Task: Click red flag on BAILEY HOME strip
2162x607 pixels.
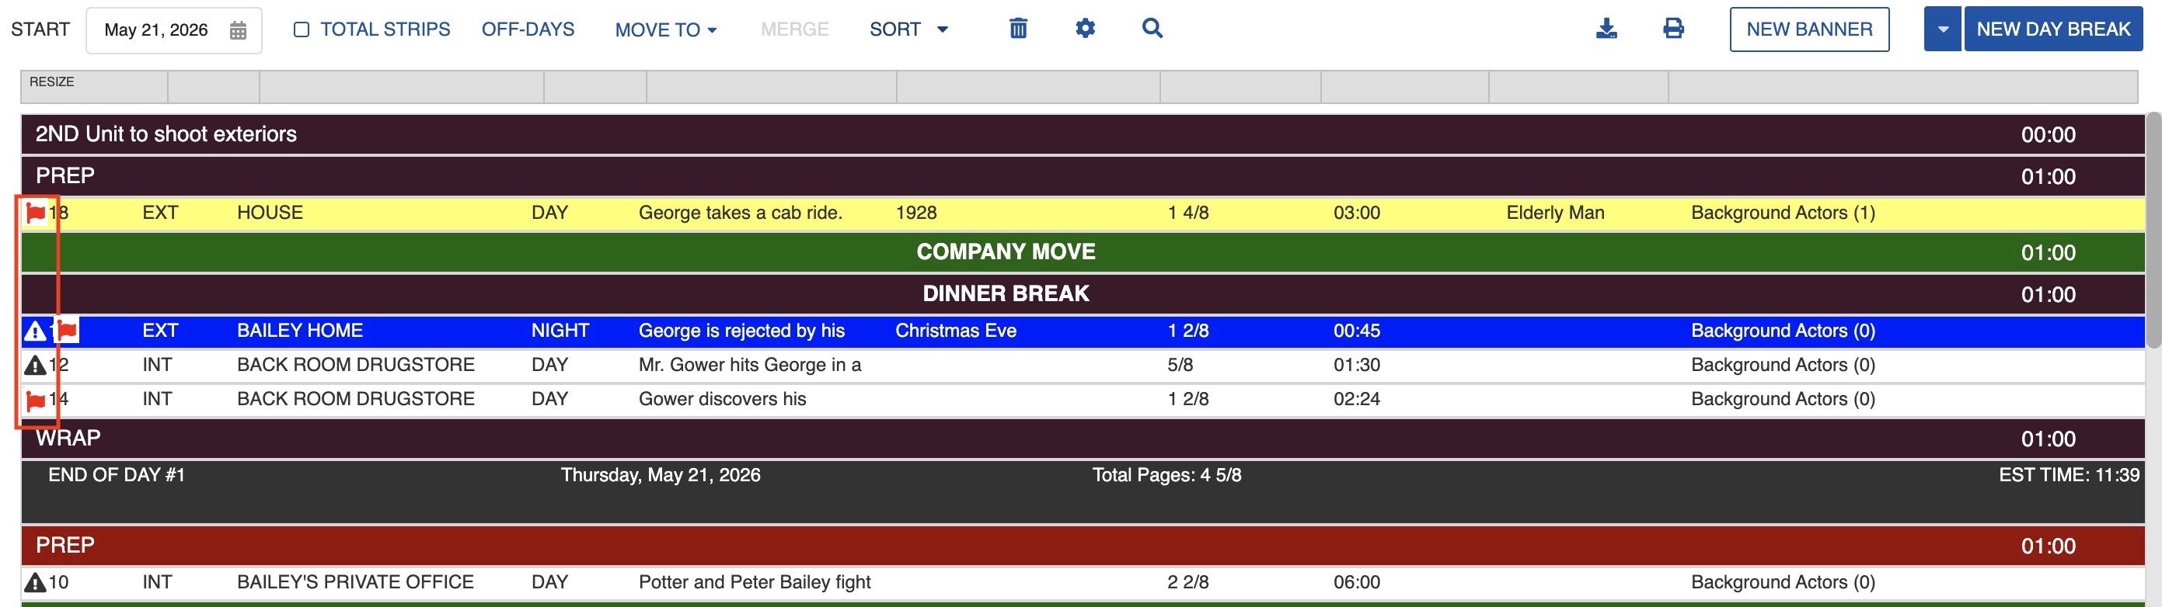Action: [67, 331]
